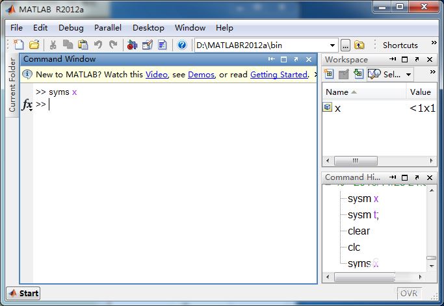The image size is (444, 306).
Task: Sort by the Name column header
Action: click(364, 92)
